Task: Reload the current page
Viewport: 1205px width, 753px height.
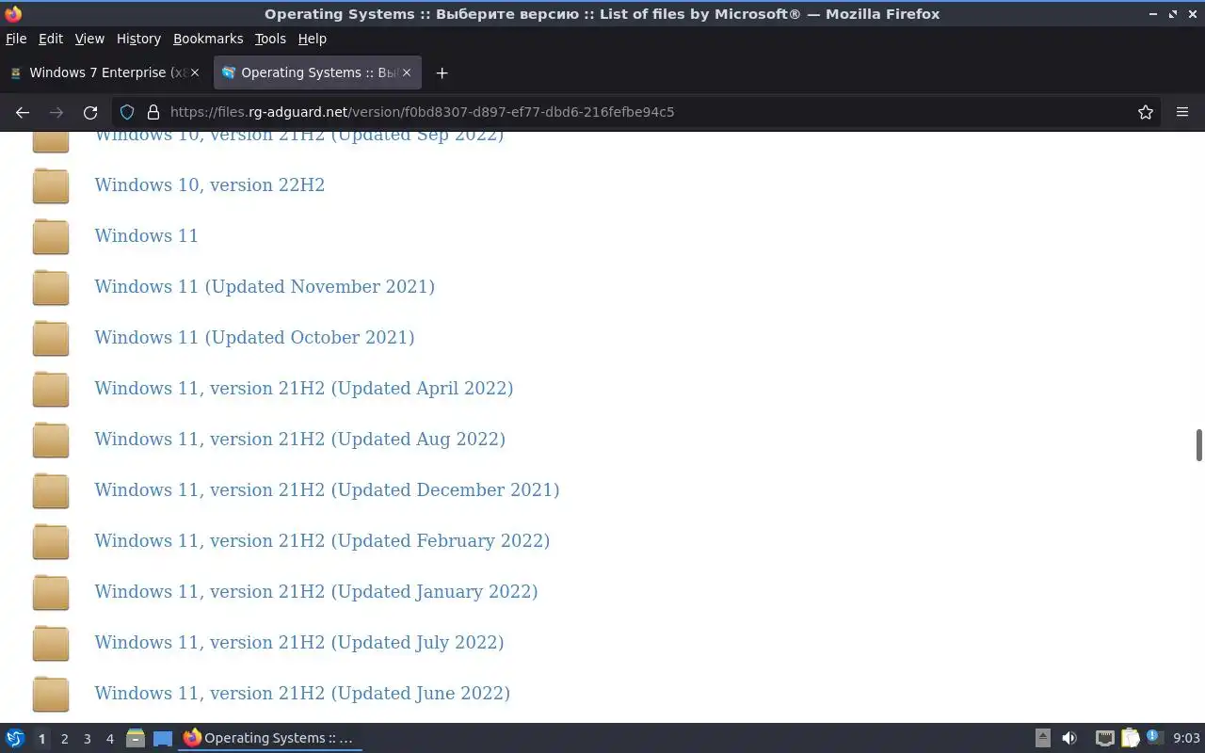Action: tap(90, 112)
